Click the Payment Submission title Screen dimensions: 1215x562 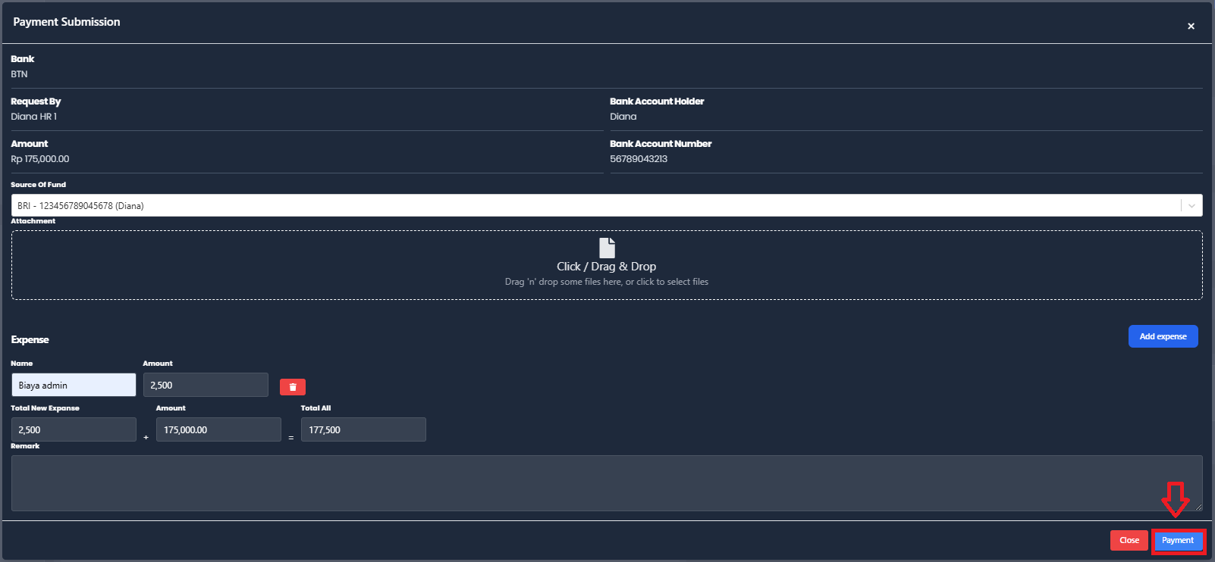pyautogui.click(x=67, y=22)
